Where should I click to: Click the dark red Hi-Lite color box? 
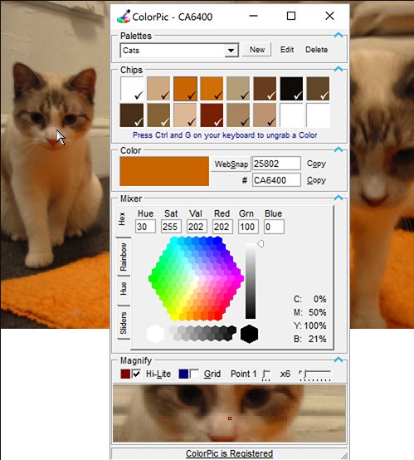[125, 374]
